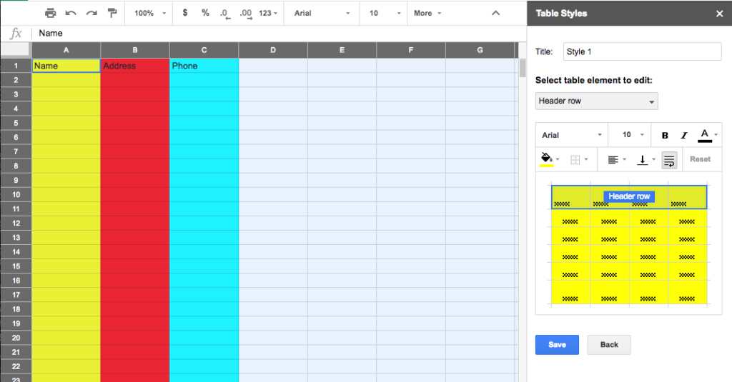Screen dimensions: 732x382
Task: Open the 123 number formats menu
Action: 269,13
